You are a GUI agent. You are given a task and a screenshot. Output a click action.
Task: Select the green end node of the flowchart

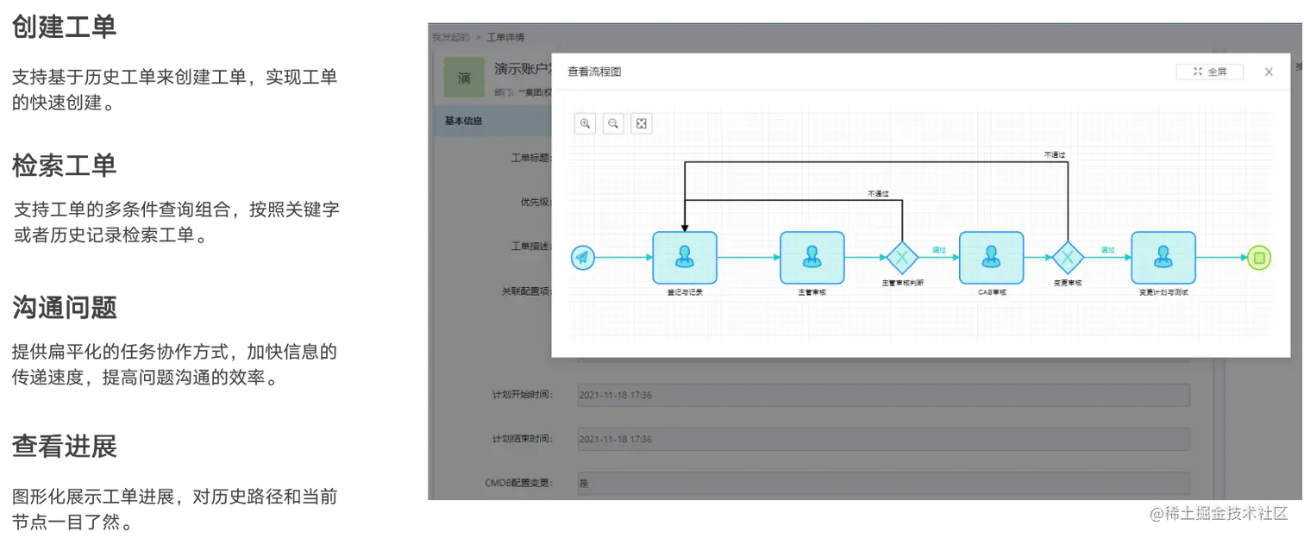coord(1258,256)
